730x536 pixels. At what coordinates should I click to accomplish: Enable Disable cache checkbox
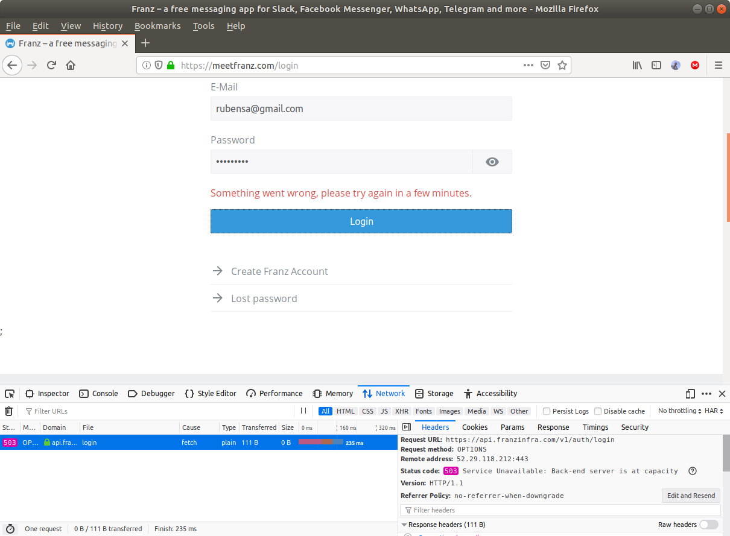598,411
